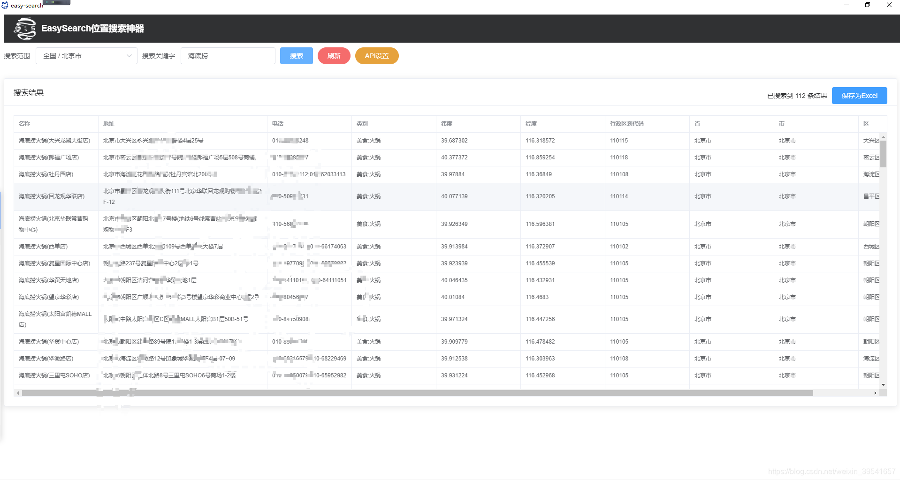This screenshot has width=900, height=480.
Task: Select the 海底捞火锅(牡丹园店) row
Action: pyautogui.click(x=447, y=174)
